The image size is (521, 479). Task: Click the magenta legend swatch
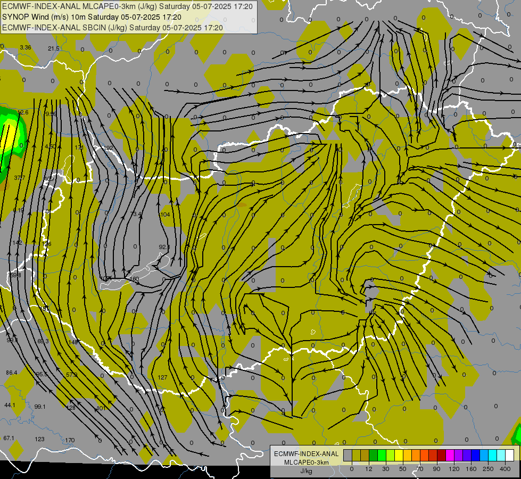[450, 455]
